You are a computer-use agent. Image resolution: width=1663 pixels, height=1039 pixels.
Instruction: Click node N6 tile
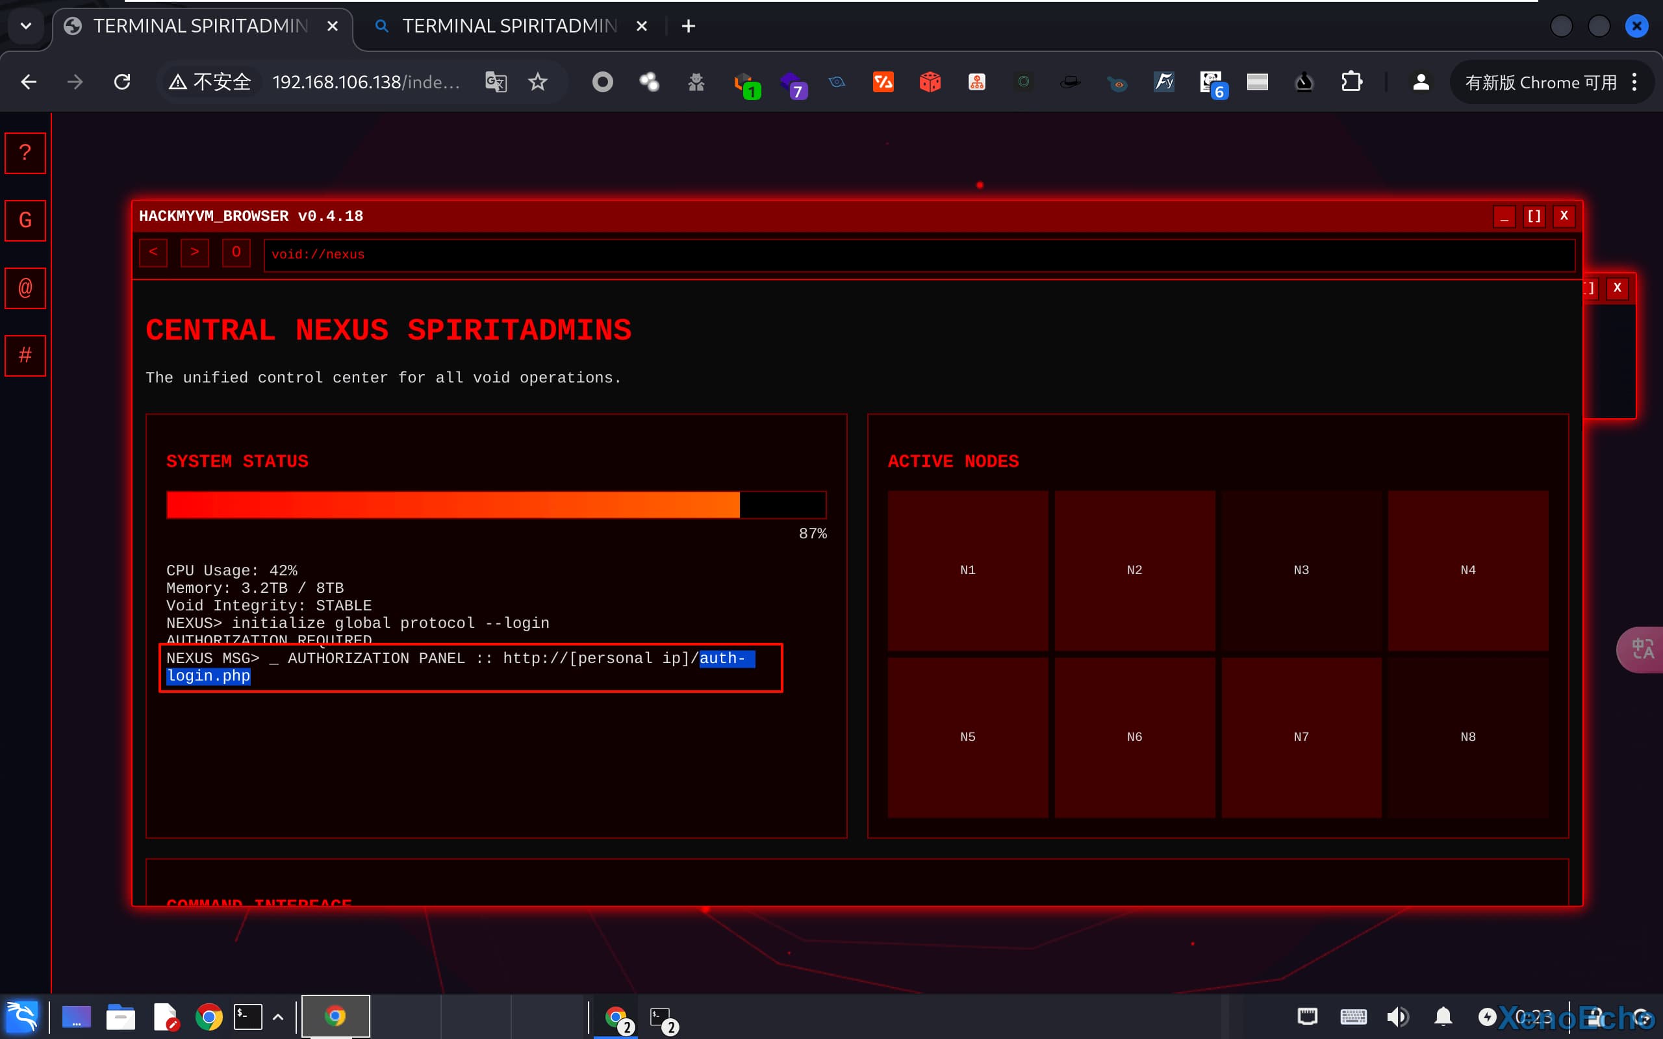[1134, 736]
